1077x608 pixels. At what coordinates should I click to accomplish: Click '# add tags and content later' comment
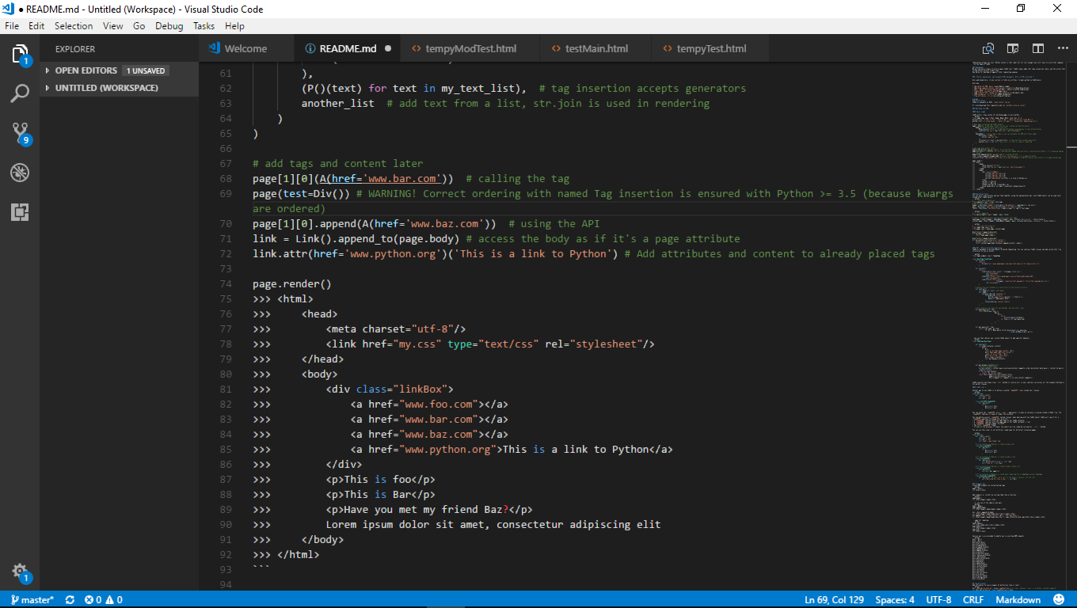pos(338,163)
